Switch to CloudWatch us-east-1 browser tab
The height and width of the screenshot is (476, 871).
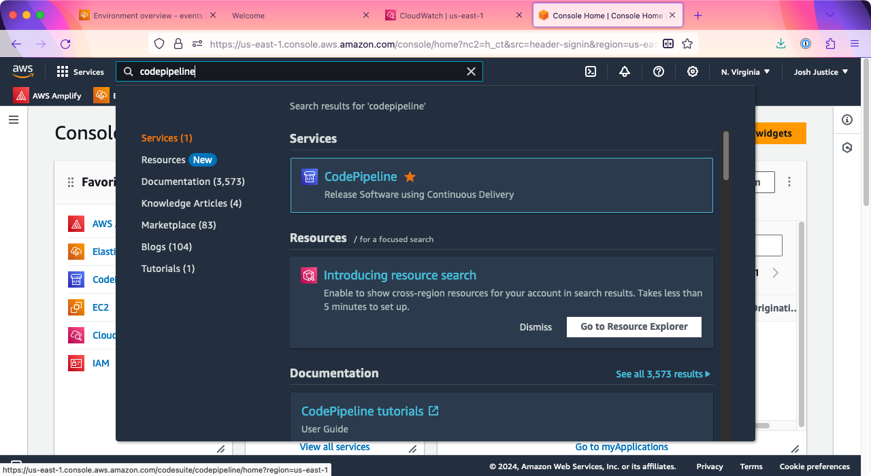(x=452, y=15)
